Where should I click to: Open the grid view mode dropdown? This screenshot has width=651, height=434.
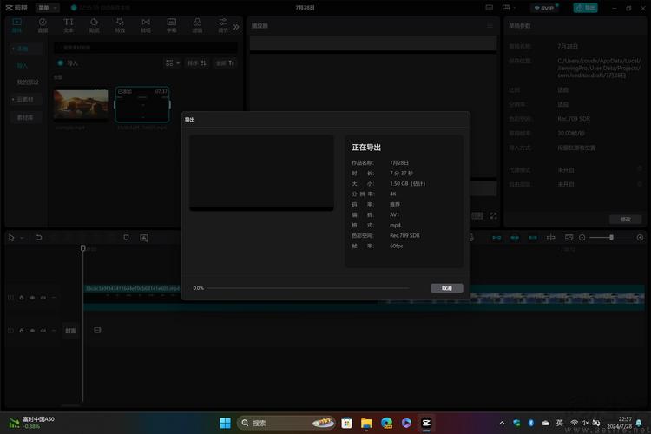tap(173, 63)
